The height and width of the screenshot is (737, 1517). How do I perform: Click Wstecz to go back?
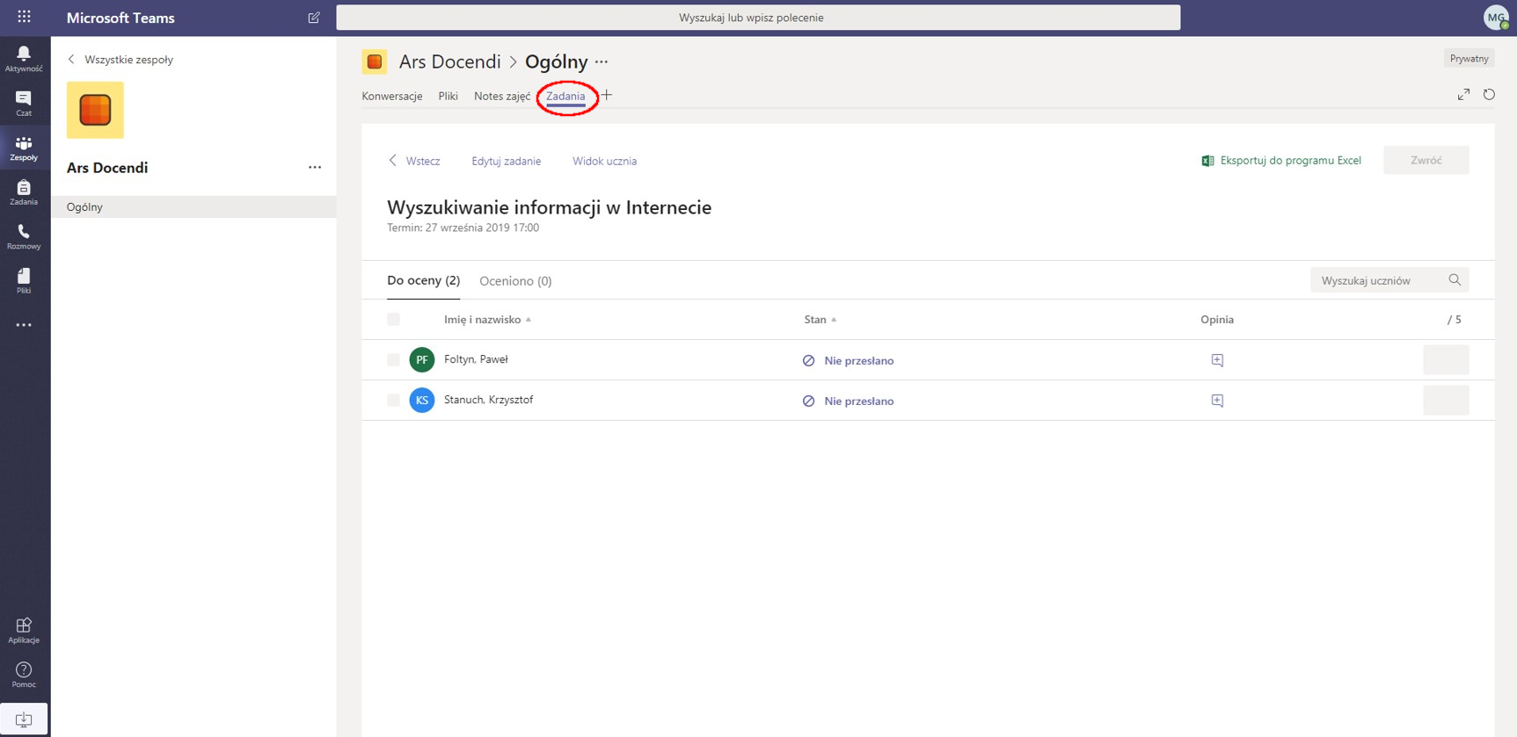414,161
